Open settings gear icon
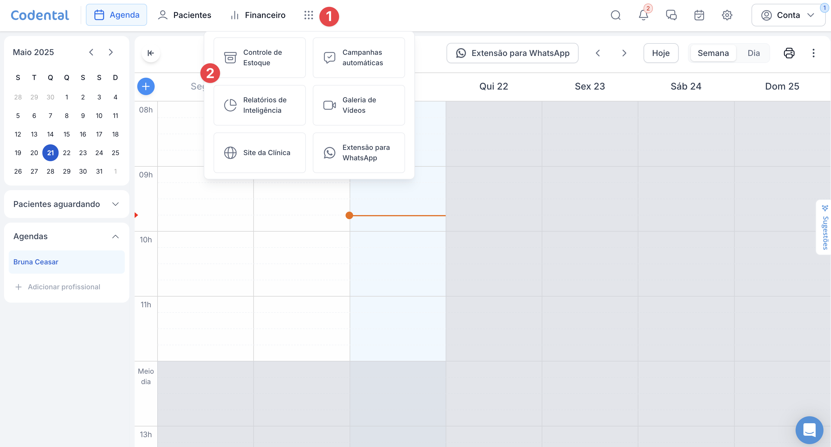This screenshot has height=447, width=831. (727, 15)
